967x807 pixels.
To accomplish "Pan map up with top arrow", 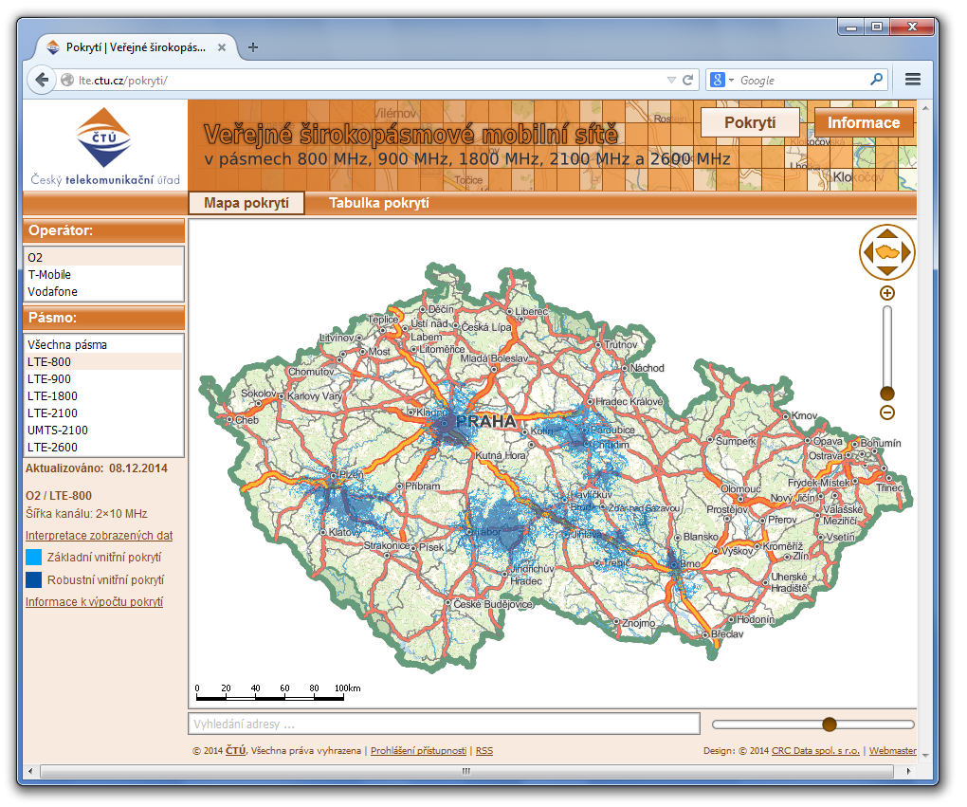I will 886,234.
